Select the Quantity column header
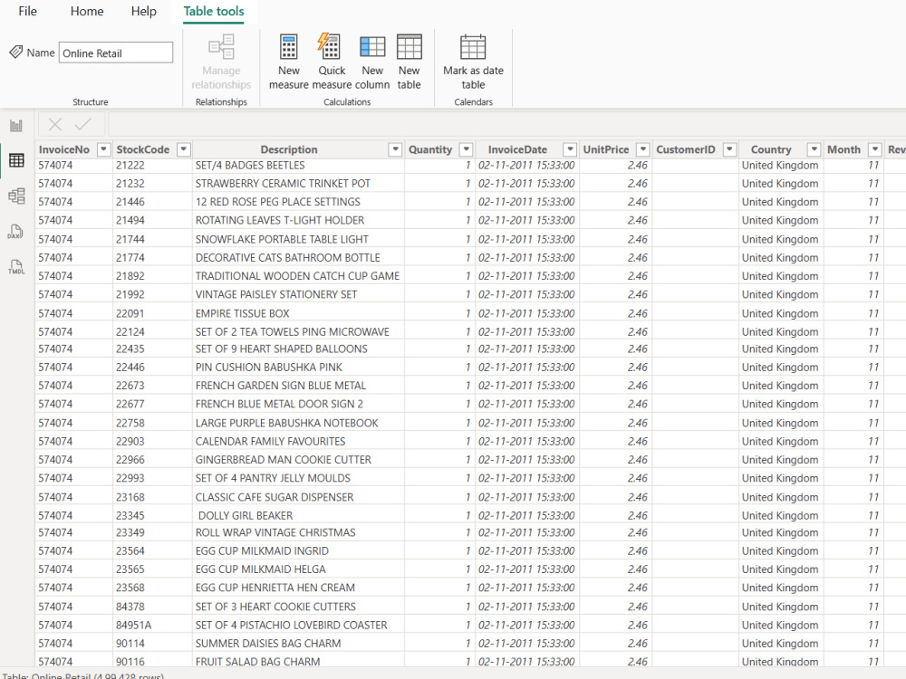The height and width of the screenshot is (679, 906). pyautogui.click(x=429, y=149)
